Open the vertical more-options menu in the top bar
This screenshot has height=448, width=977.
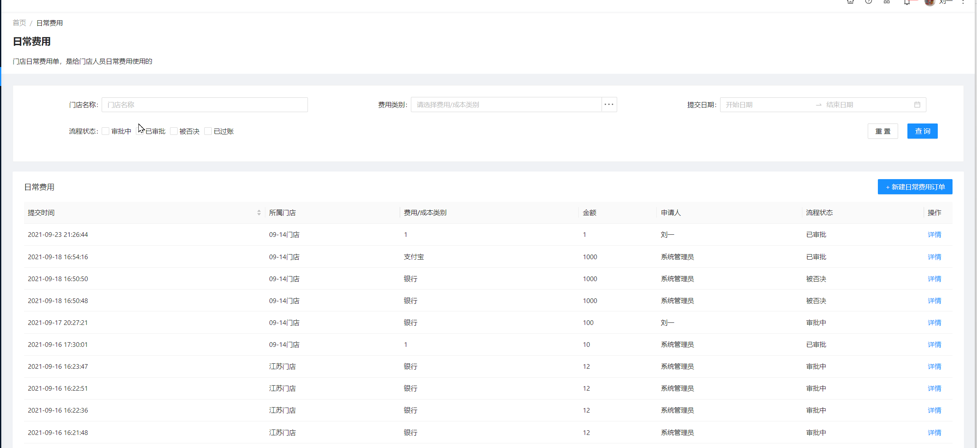[963, 2]
